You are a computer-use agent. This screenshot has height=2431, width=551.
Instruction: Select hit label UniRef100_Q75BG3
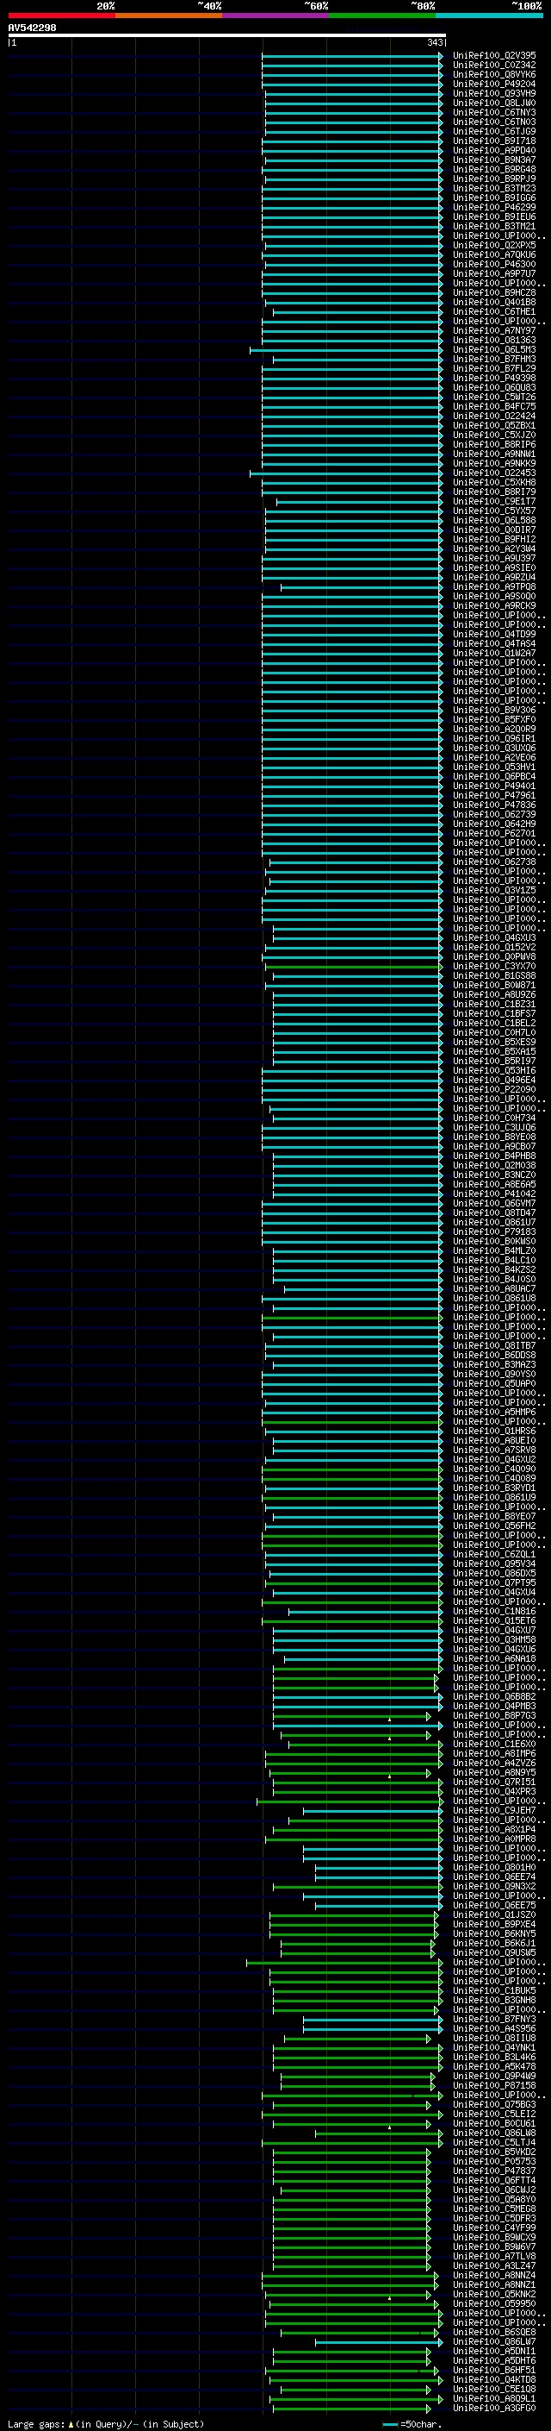click(494, 2104)
